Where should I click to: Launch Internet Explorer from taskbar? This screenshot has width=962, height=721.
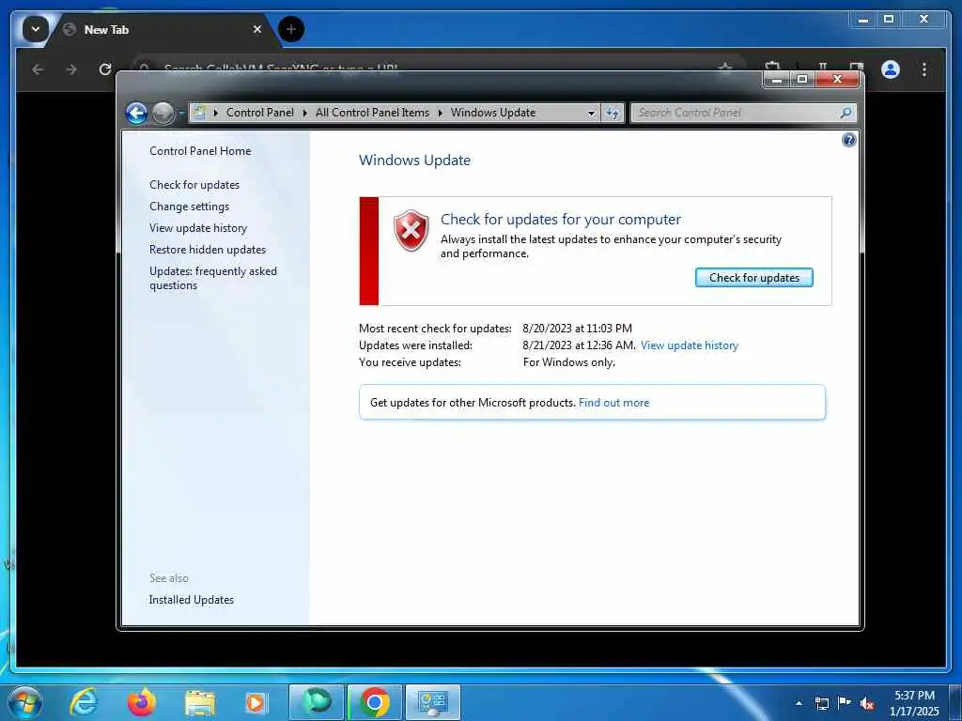click(84, 702)
